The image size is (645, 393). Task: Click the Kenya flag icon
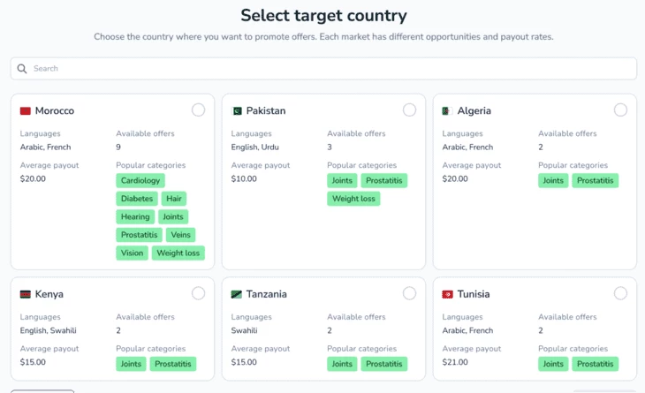coord(26,294)
